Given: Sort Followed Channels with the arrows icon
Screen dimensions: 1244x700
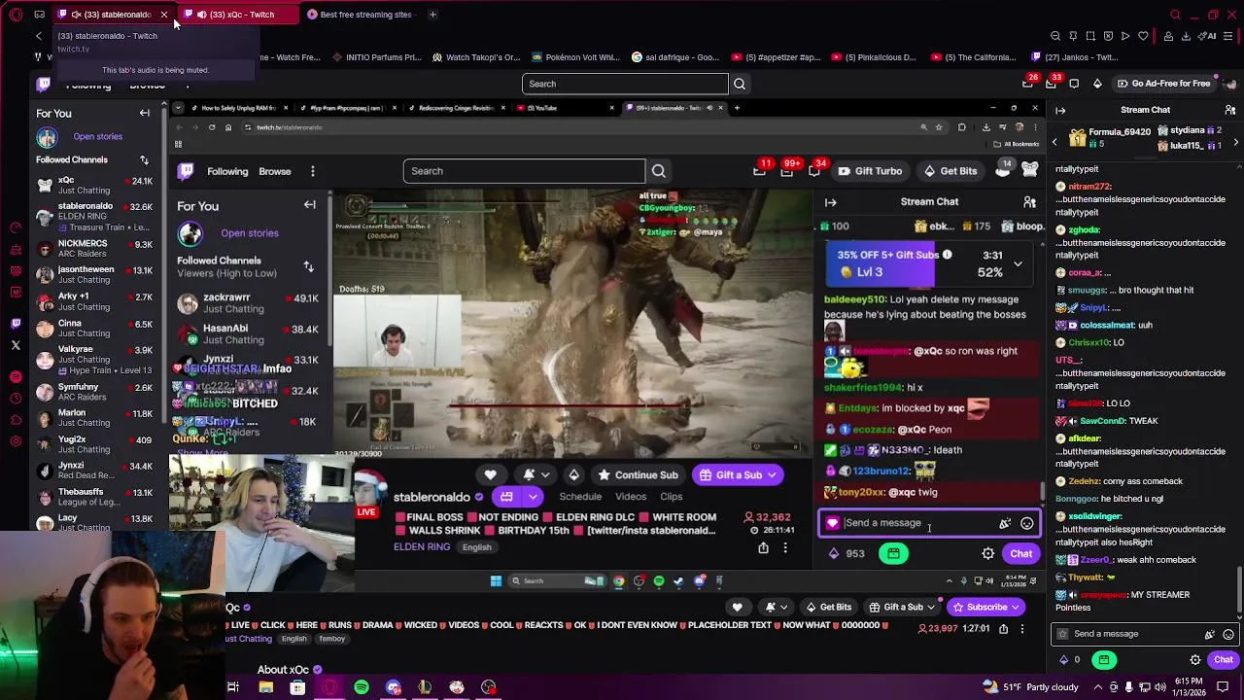Looking at the screenshot, I should 144,159.
